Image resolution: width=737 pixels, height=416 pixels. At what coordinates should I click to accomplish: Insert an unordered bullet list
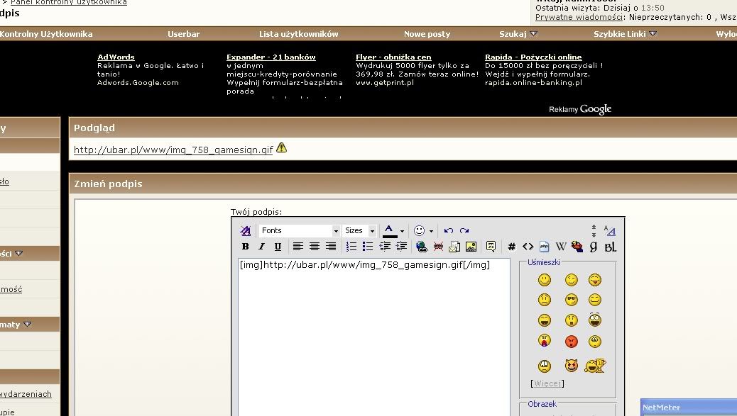pos(368,246)
